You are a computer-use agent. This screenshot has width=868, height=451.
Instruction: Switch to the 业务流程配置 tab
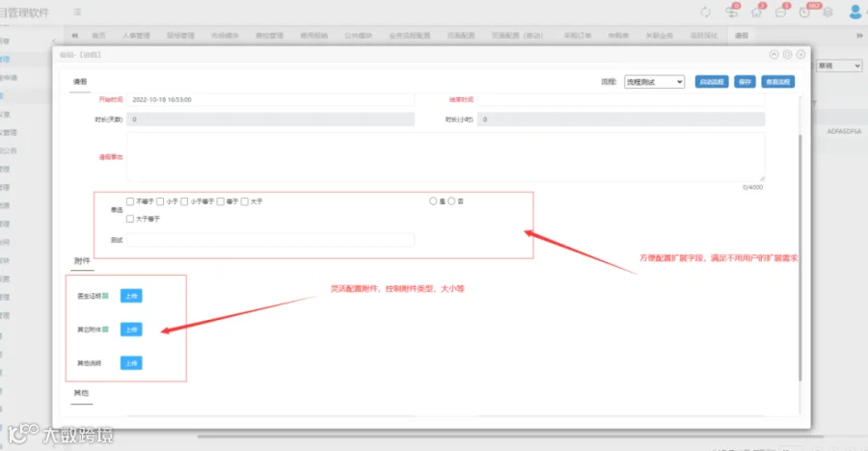(x=410, y=36)
